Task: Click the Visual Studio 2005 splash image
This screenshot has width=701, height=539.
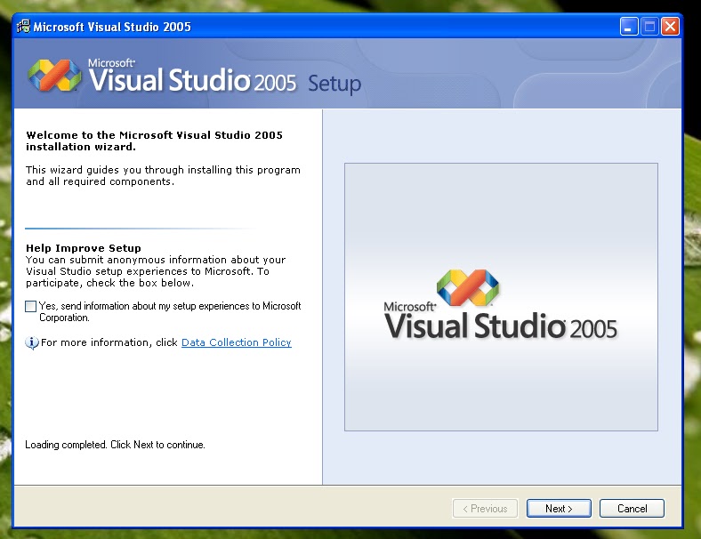Action: pos(501,297)
